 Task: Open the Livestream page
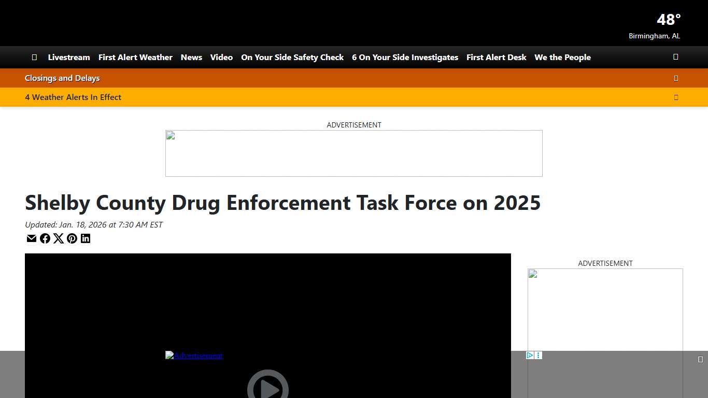tap(69, 57)
